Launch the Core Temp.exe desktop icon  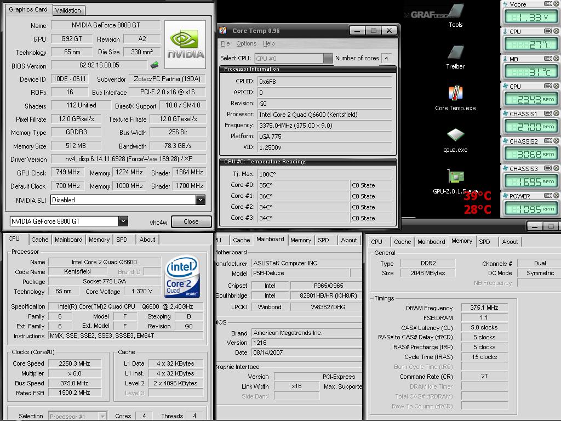click(455, 94)
